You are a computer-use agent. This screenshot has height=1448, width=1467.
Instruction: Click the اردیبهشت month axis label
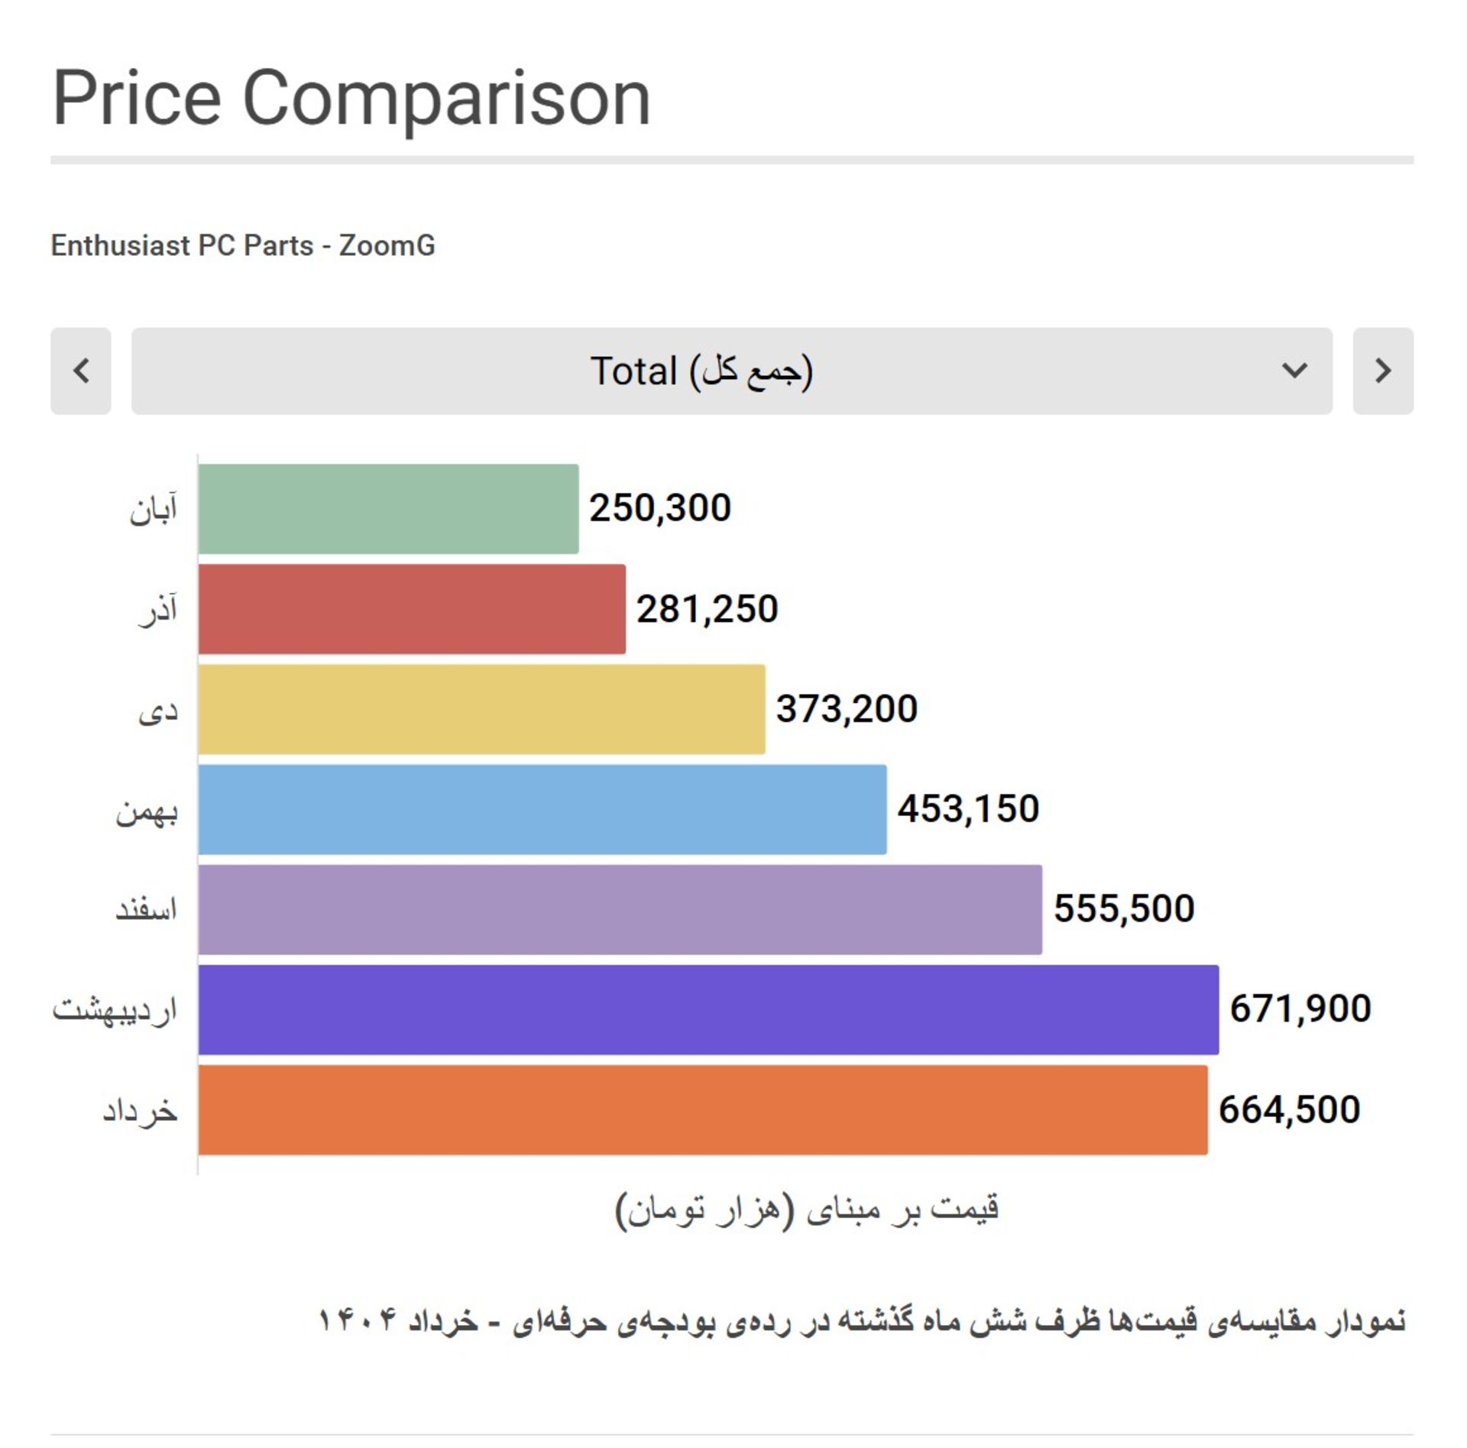click(x=115, y=1010)
